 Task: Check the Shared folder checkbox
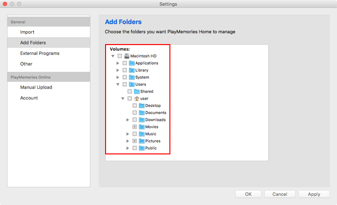pyautogui.click(x=130, y=92)
